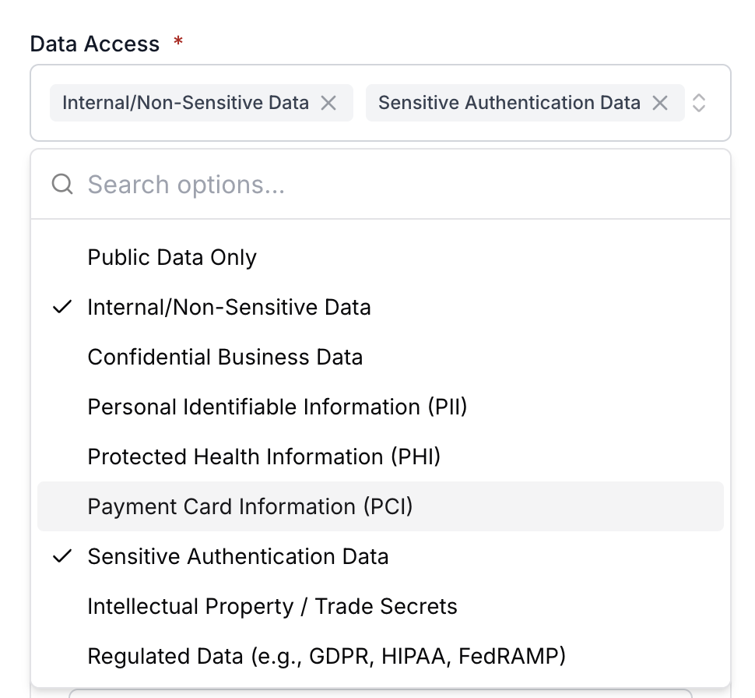Focus the Search options field

pyautogui.click(x=381, y=184)
